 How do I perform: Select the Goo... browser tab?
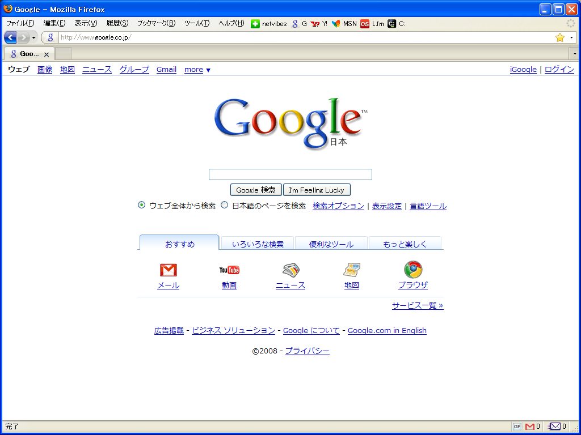pos(30,54)
